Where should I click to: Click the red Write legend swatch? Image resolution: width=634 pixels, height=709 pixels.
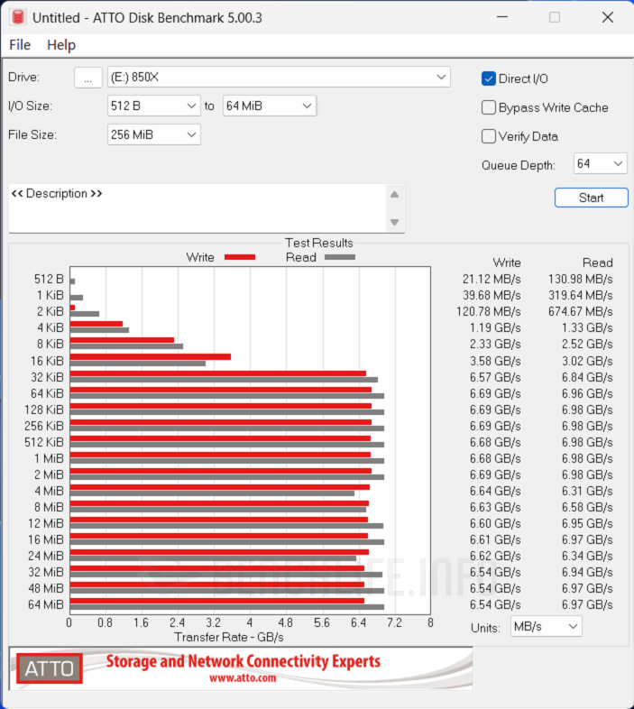click(x=240, y=257)
